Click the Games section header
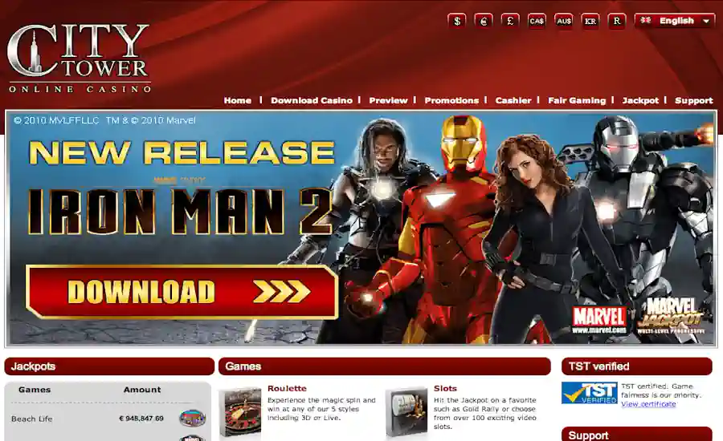723x441 pixels. click(385, 366)
